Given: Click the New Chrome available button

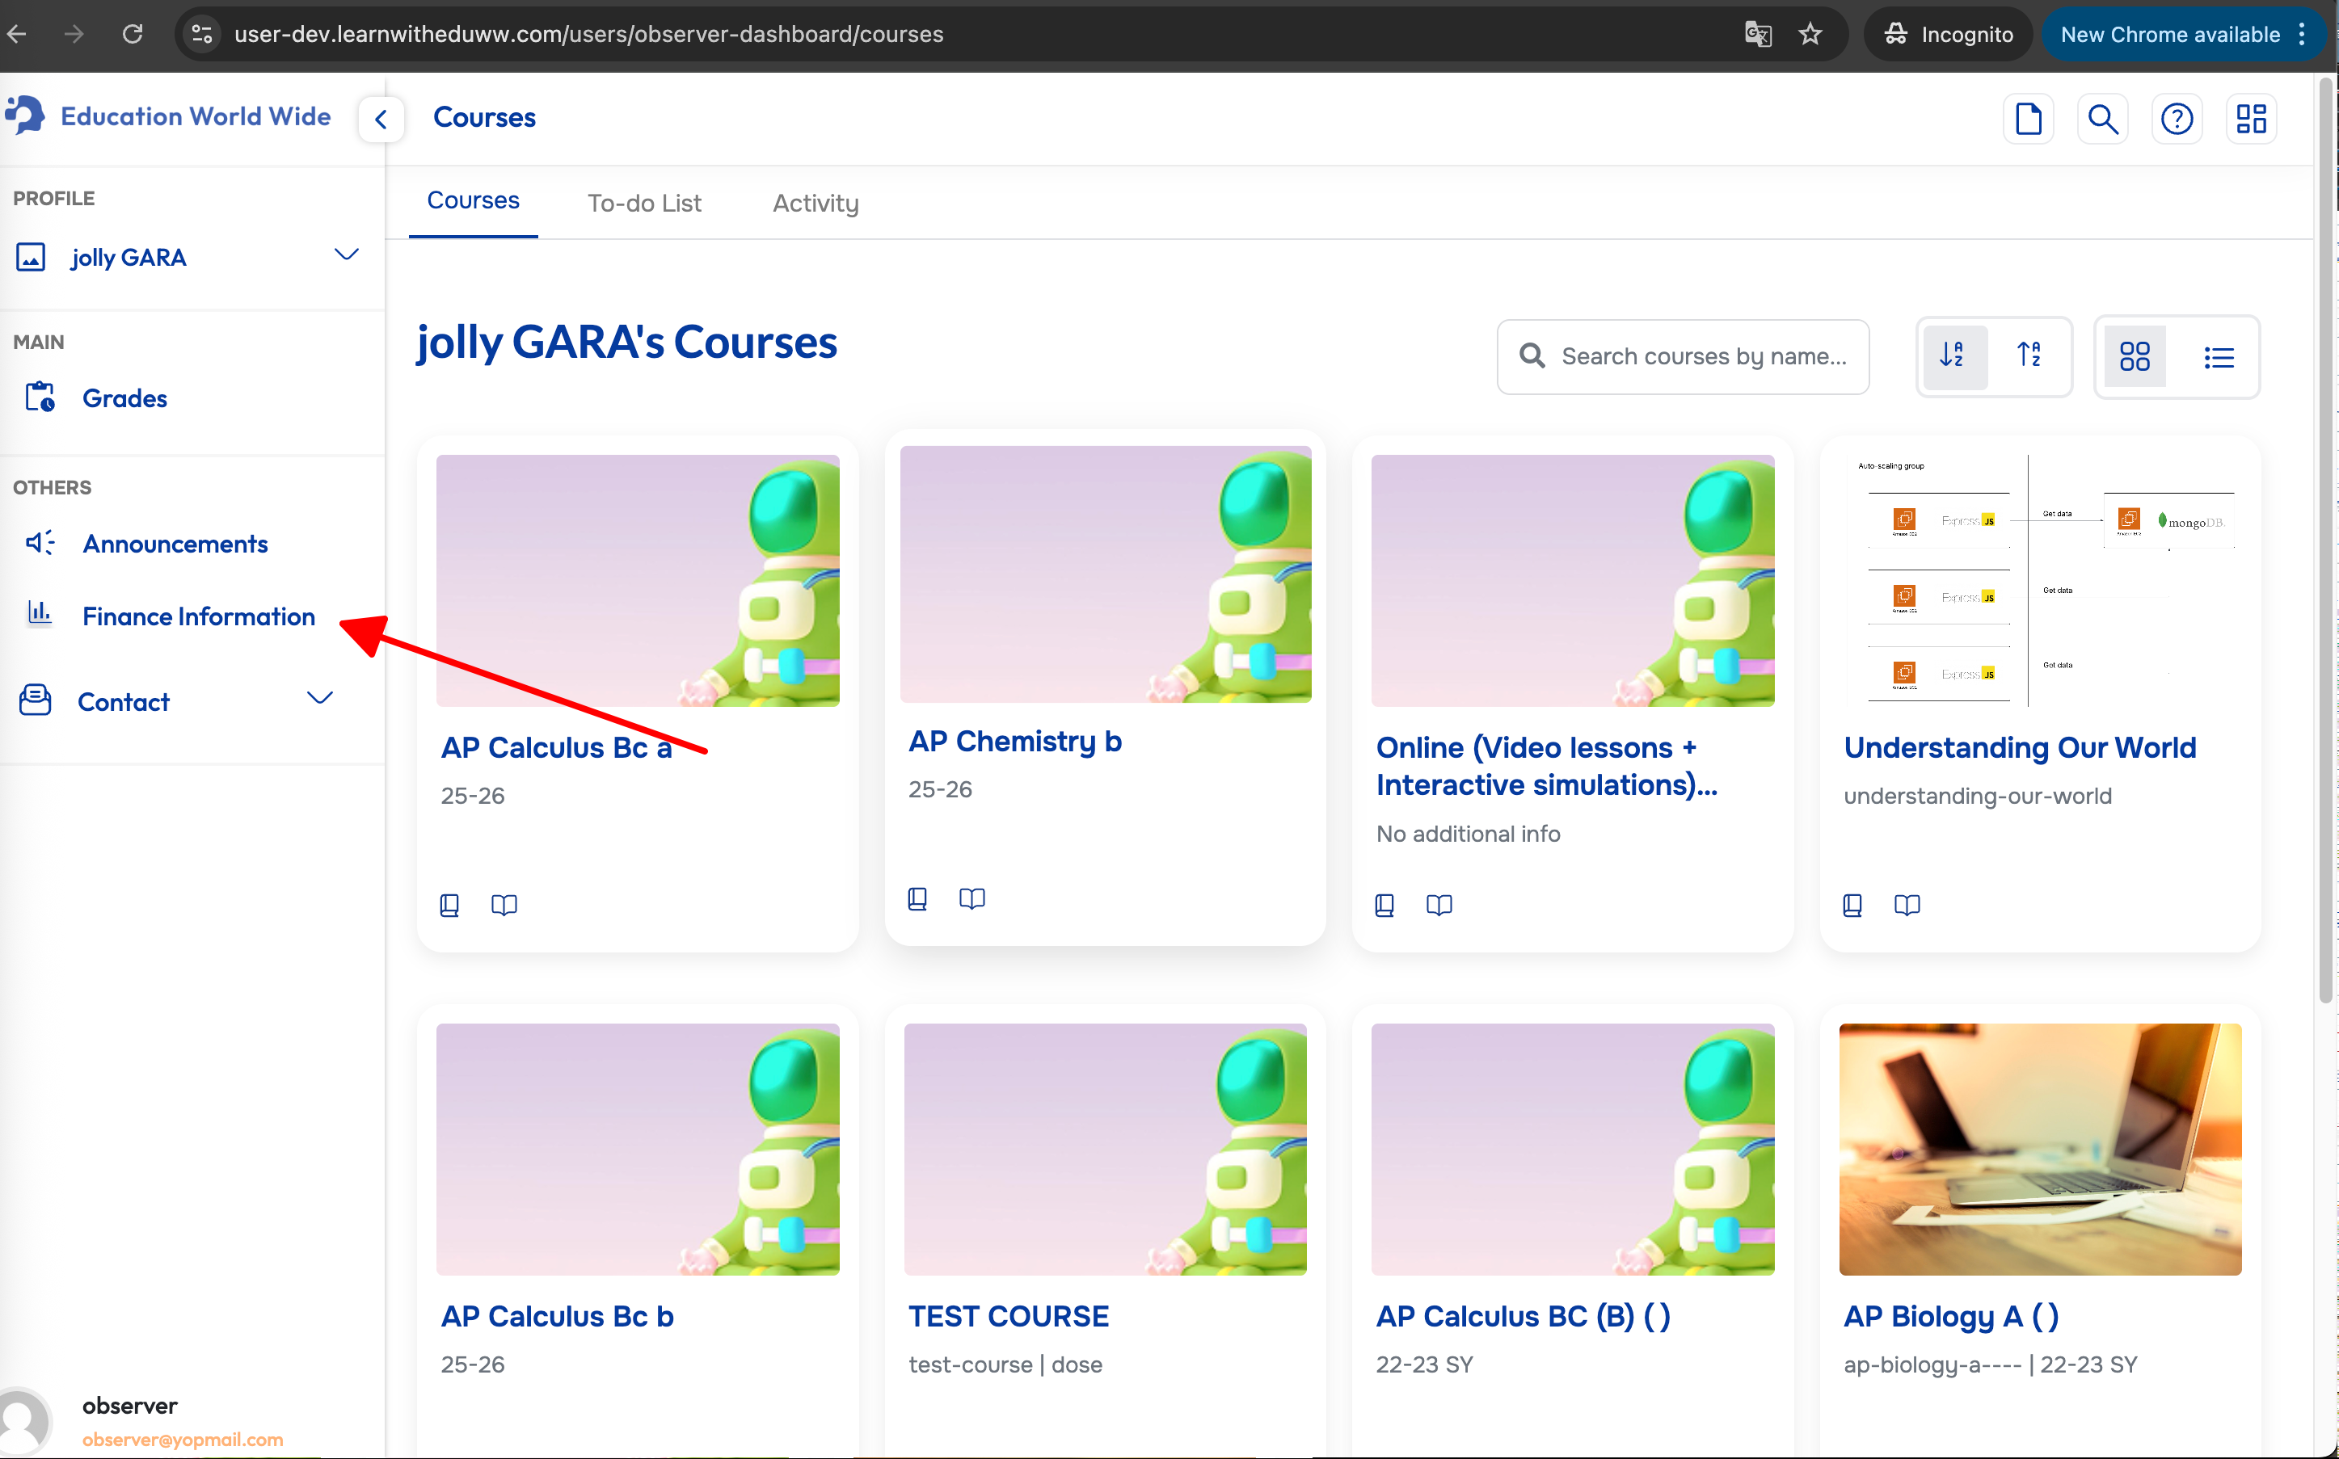Looking at the screenshot, I should tap(2169, 35).
